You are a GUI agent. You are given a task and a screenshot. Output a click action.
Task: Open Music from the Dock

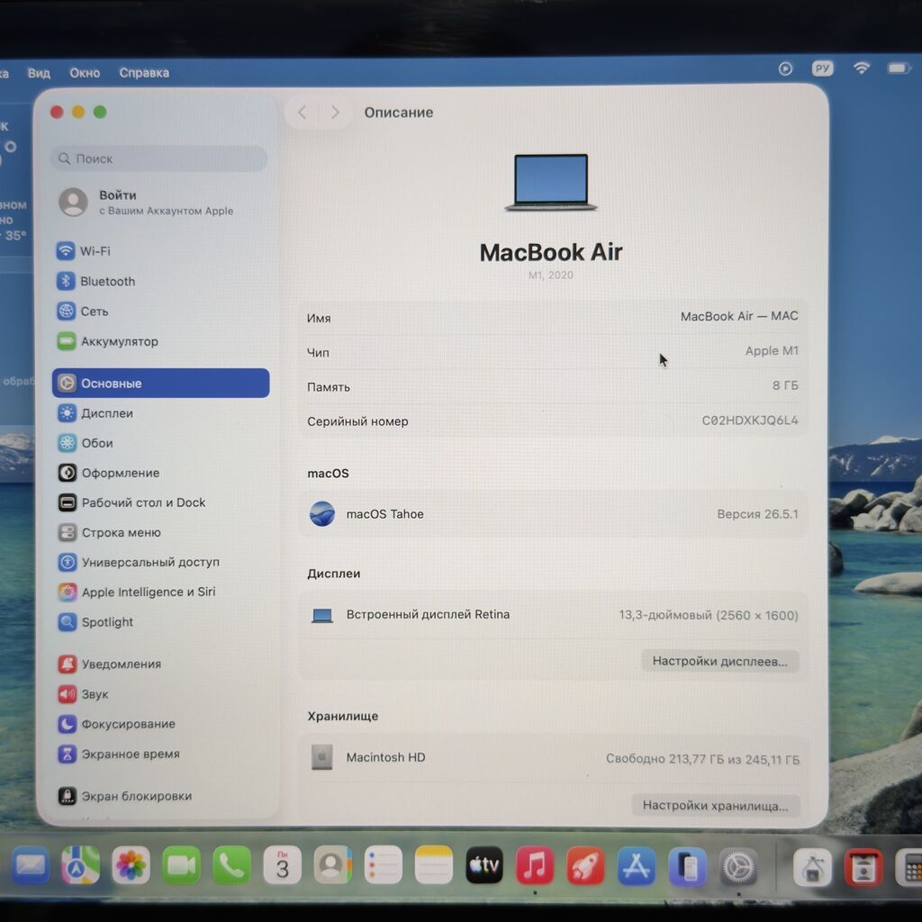[535, 865]
